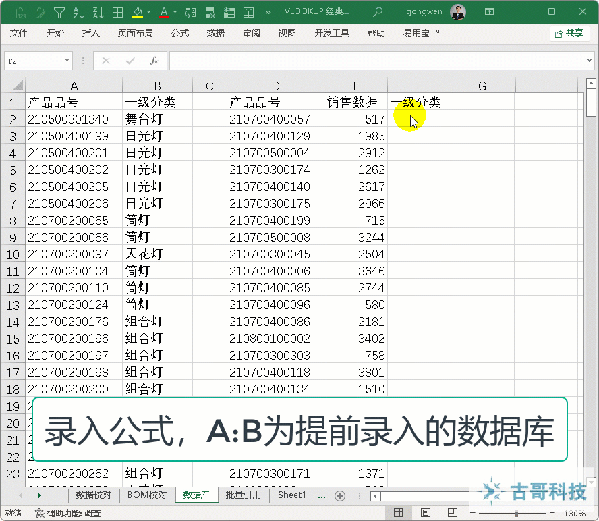Click the Insert Function fx icon
The width and height of the screenshot is (599, 521).
pyautogui.click(x=154, y=61)
